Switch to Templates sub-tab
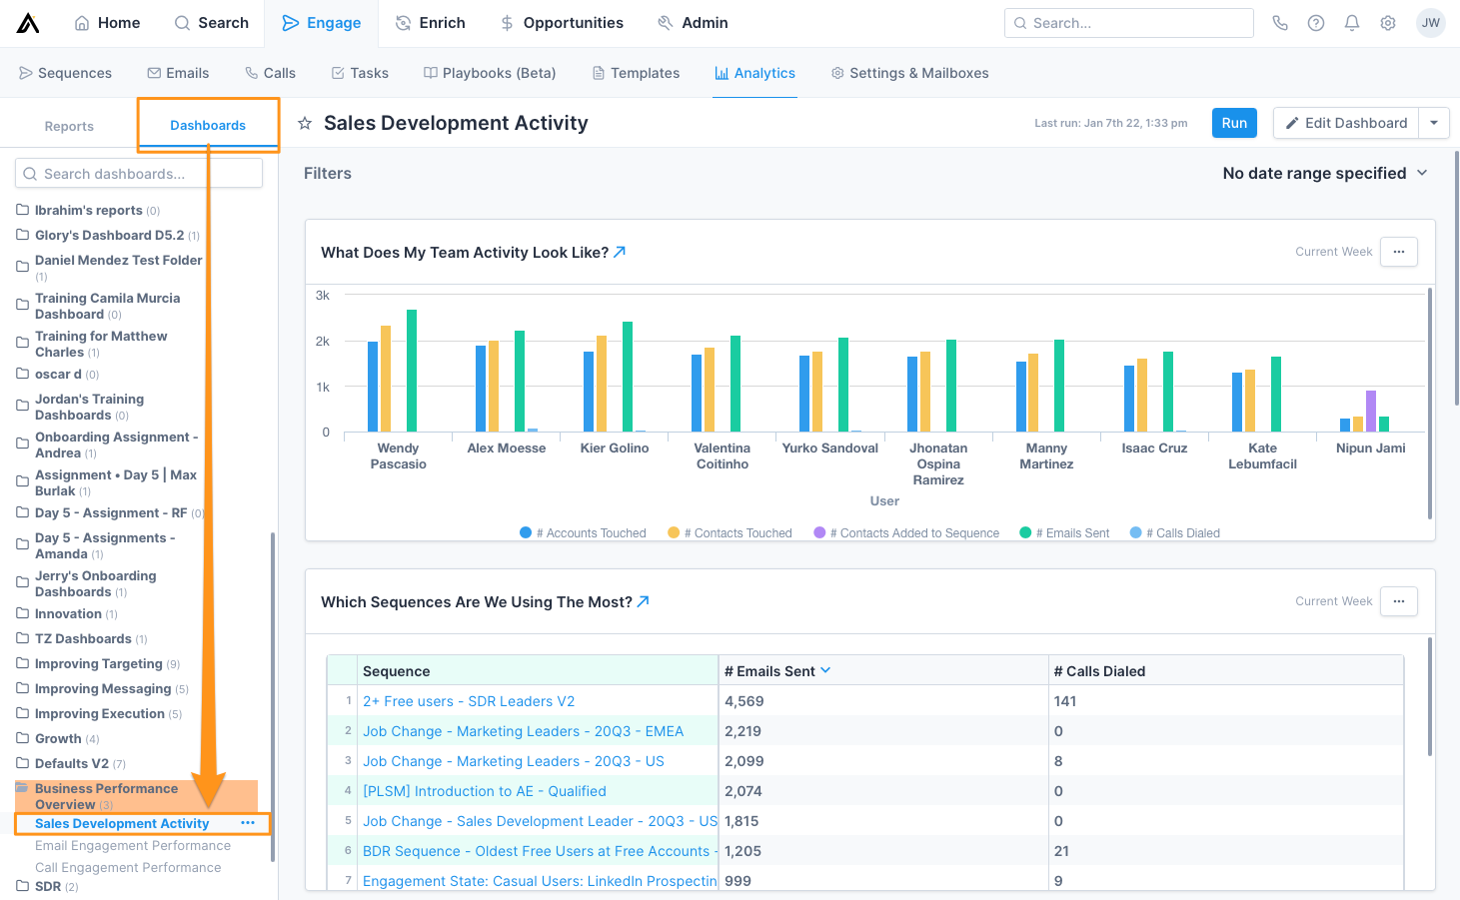The width and height of the screenshot is (1460, 900). pyautogui.click(x=636, y=73)
